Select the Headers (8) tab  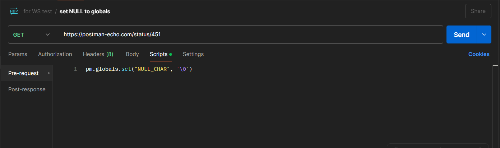tap(98, 54)
